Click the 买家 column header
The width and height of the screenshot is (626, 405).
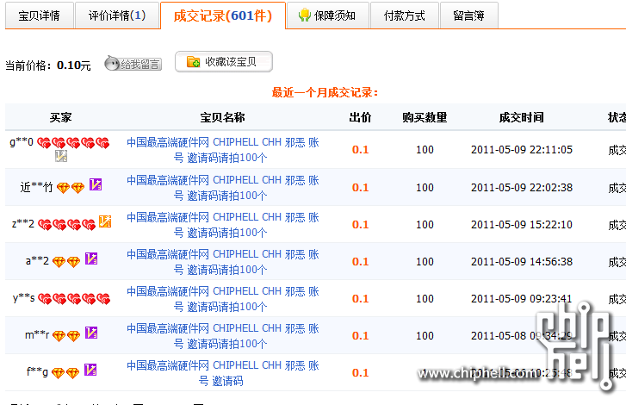pos(60,117)
